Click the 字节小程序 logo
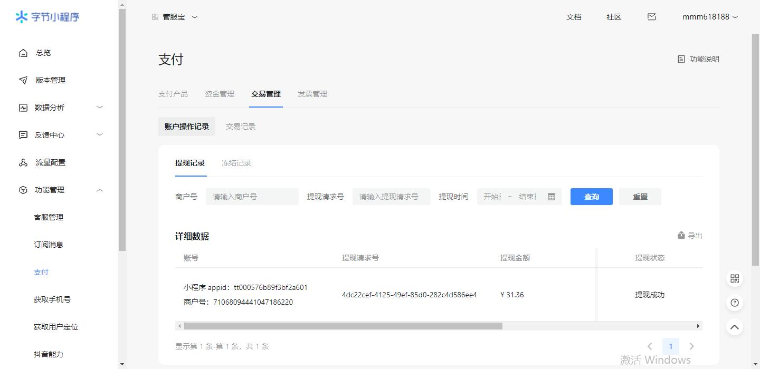Screen dimensions: 760x369 point(47,17)
